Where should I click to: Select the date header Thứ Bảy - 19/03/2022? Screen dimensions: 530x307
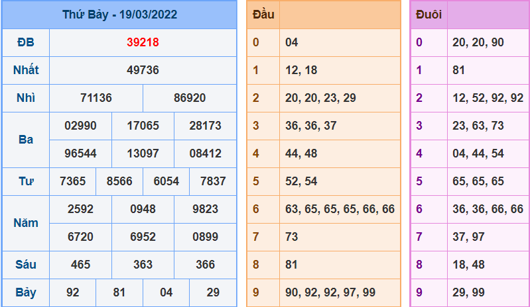[x=119, y=15]
